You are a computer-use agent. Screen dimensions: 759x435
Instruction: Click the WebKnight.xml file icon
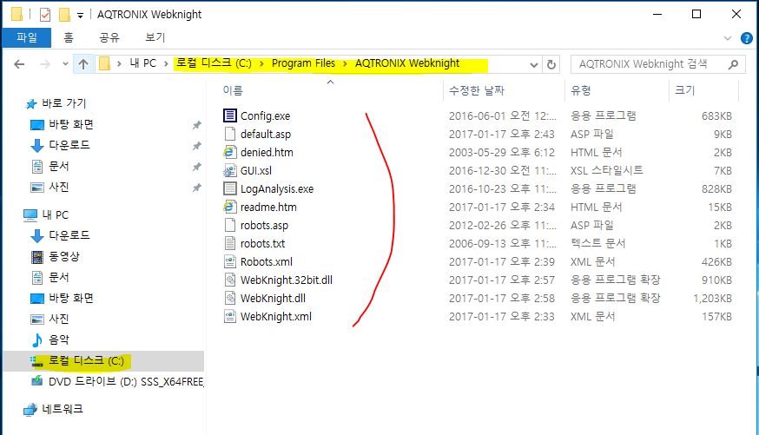[x=230, y=316]
